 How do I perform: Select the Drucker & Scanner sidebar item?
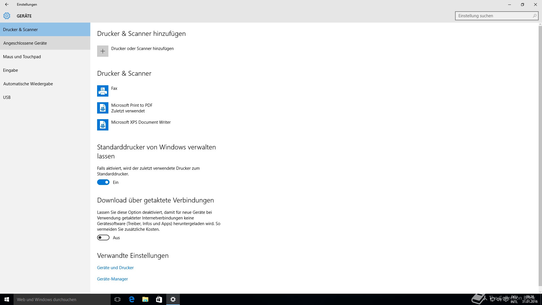[45, 29]
